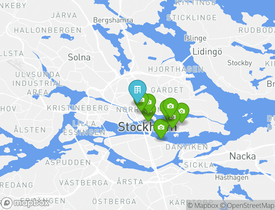Click the Mapbox logo
275x210 pixels.
[25, 203]
